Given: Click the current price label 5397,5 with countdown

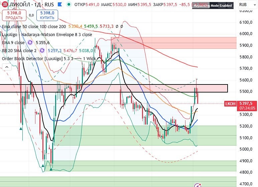Looking at the screenshot, I should pos(247,106).
